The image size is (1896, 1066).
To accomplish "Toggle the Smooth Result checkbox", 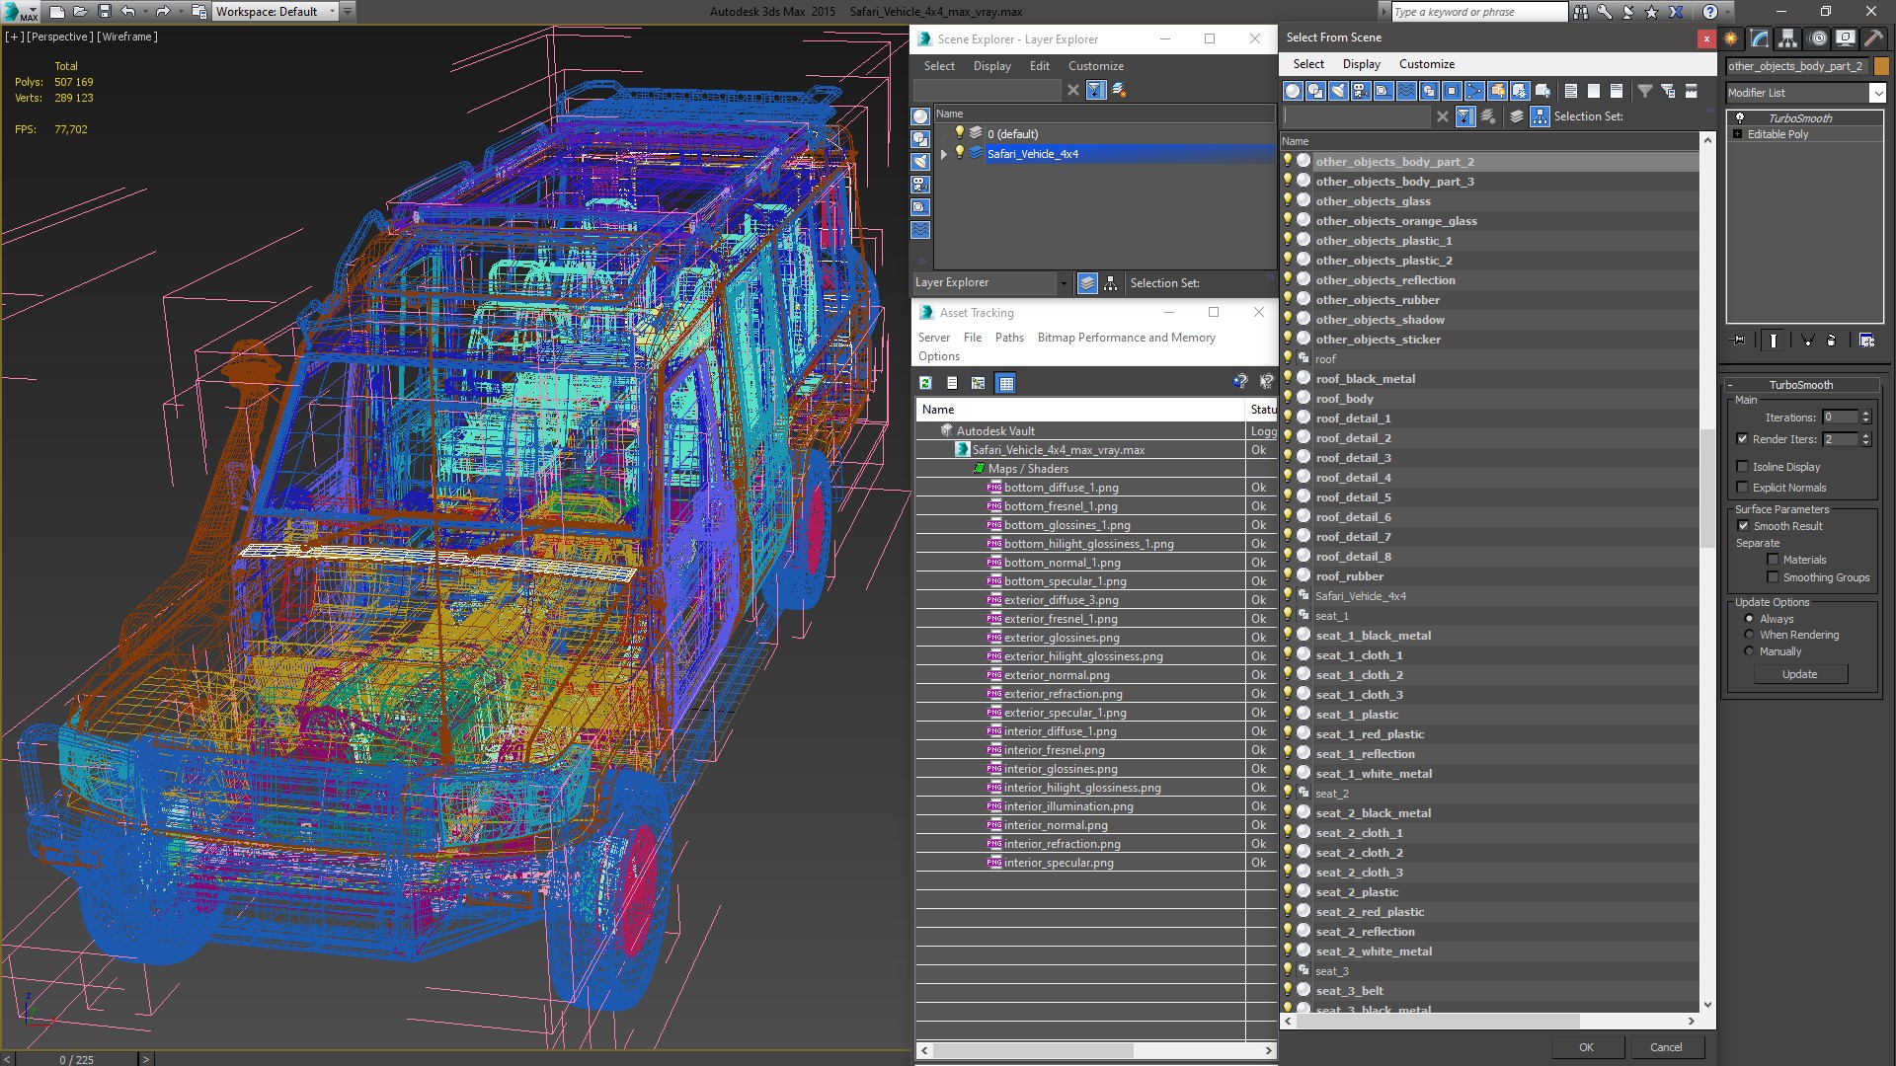I will (1744, 526).
